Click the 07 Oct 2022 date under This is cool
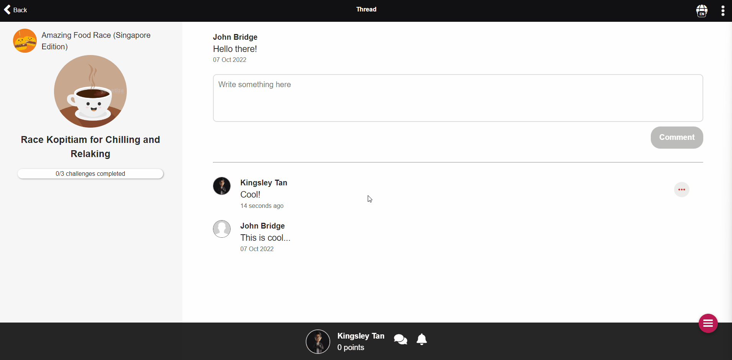Viewport: 732px width, 360px height. pyautogui.click(x=257, y=249)
